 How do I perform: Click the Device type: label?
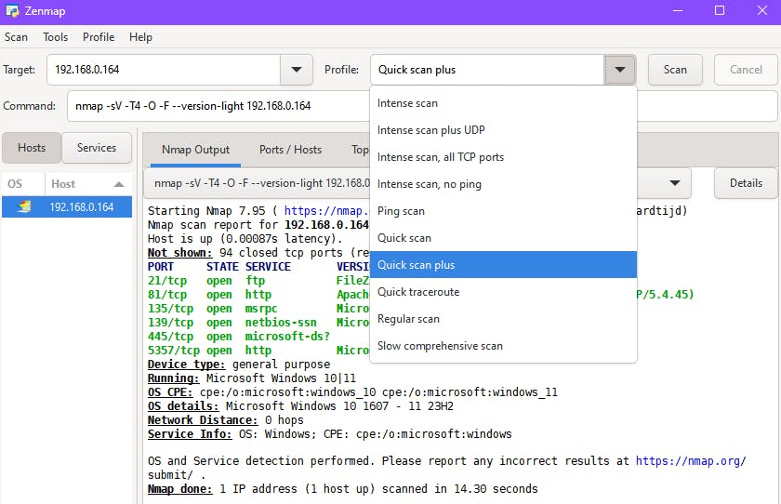tap(186, 365)
